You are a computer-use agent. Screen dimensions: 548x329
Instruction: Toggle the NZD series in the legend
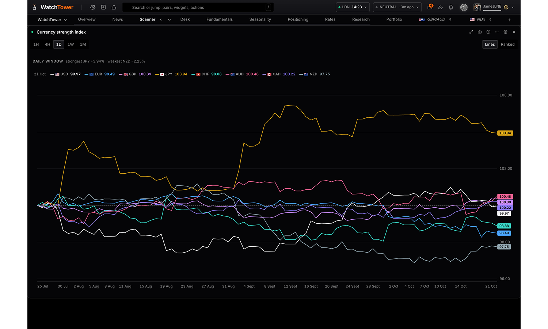coord(315,74)
